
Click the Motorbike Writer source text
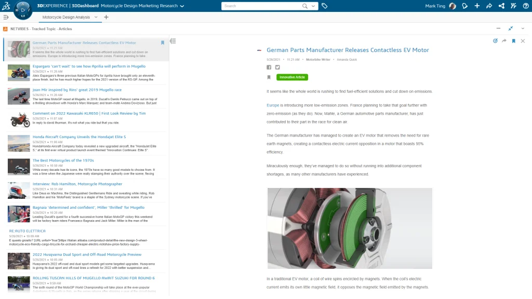point(318,60)
